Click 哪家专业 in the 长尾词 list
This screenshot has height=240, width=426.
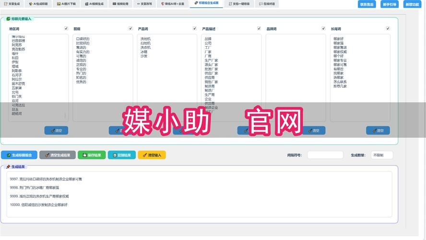[340, 60]
